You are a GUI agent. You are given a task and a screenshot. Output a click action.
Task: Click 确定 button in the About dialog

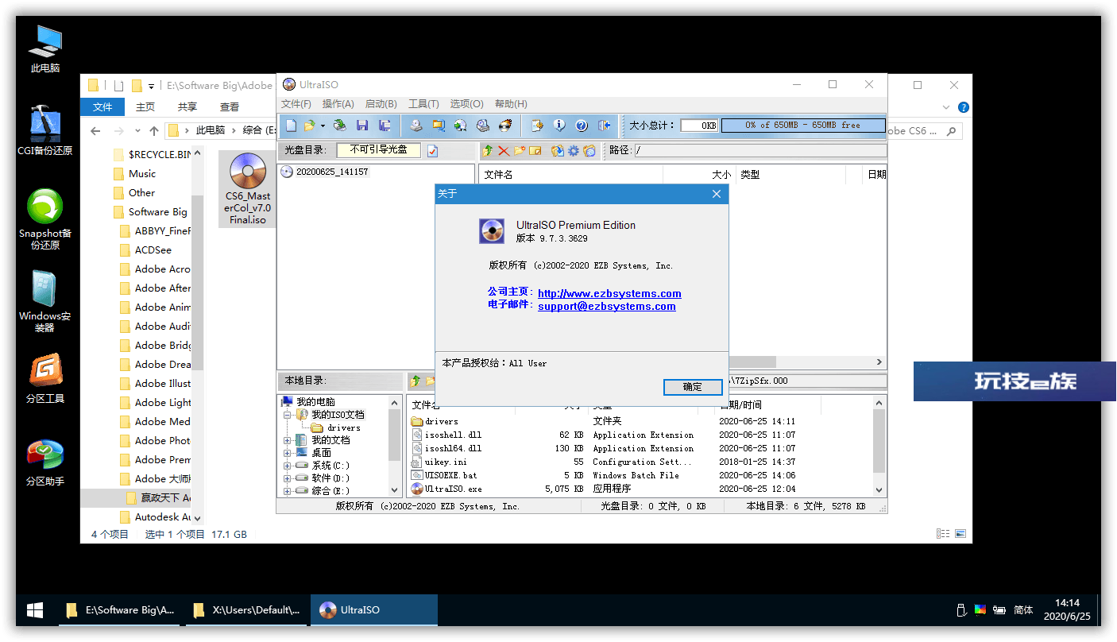(x=693, y=387)
